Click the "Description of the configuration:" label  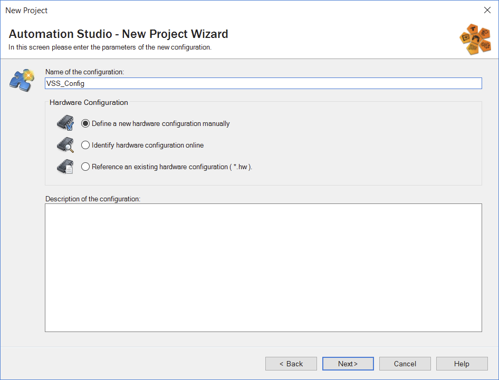point(93,199)
